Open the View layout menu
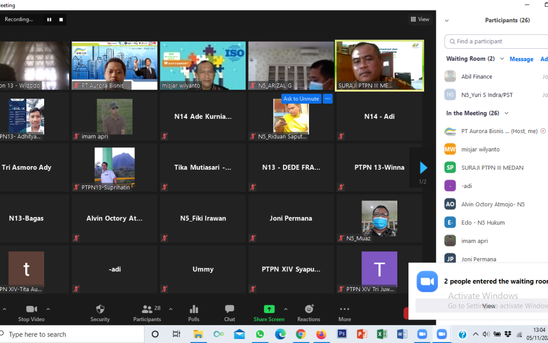Viewport: 548px width, 343px height. coord(420,19)
